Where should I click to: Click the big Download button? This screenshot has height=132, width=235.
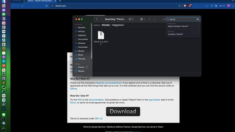click(123, 111)
